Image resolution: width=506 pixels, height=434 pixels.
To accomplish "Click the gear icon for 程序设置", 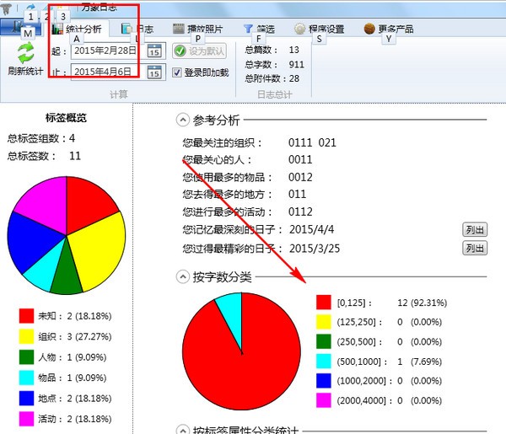I will [x=299, y=29].
